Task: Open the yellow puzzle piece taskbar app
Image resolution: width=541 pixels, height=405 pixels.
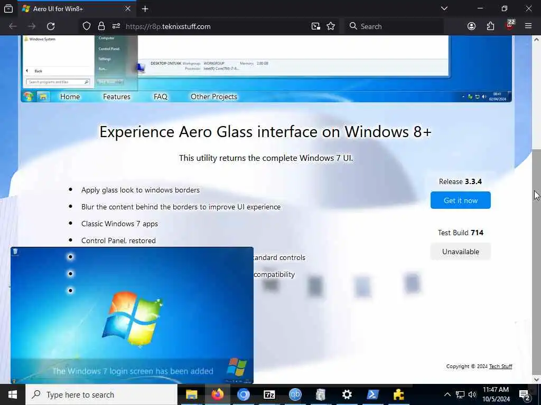Action: tap(398, 394)
